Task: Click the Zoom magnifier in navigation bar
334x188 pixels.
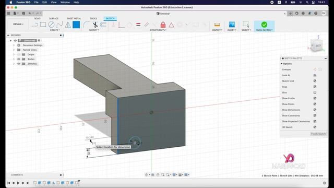Action: point(163,175)
